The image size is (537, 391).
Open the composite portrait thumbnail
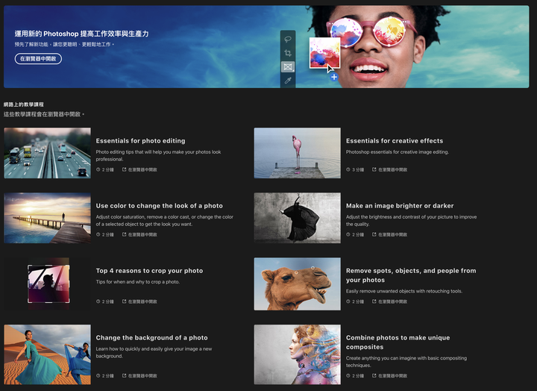click(298, 354)
